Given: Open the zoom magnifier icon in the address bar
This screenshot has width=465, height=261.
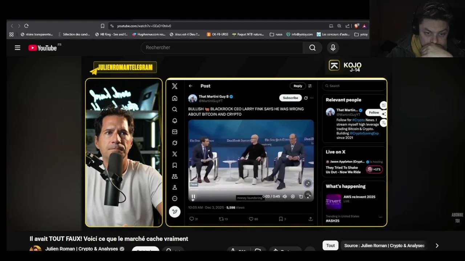Looking at the screenshot, I should 339,26.
